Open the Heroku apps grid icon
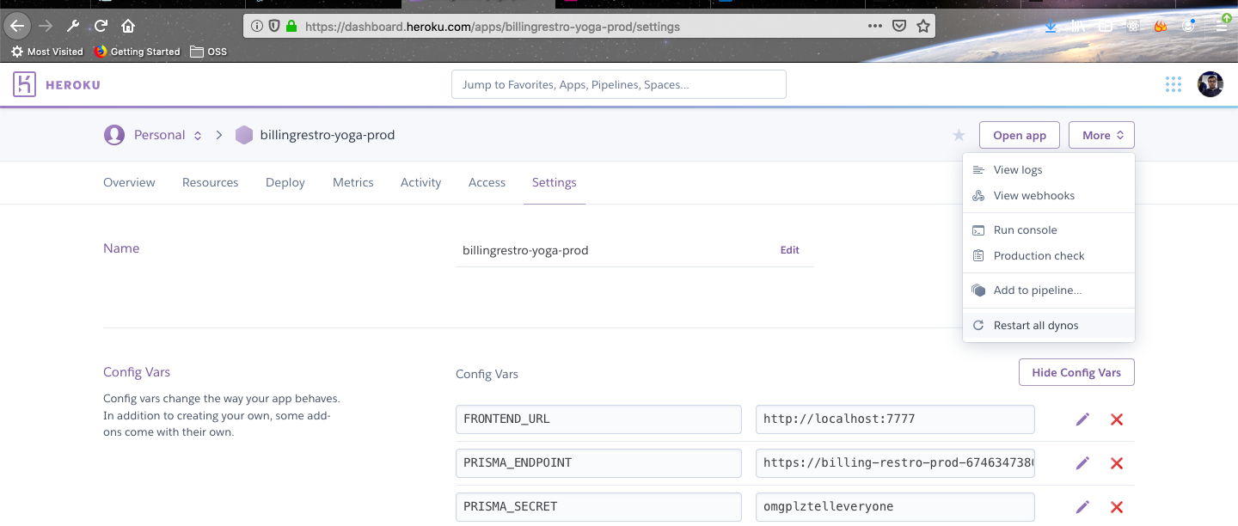Screen dimensions: 1238x526 point(1174,84)
